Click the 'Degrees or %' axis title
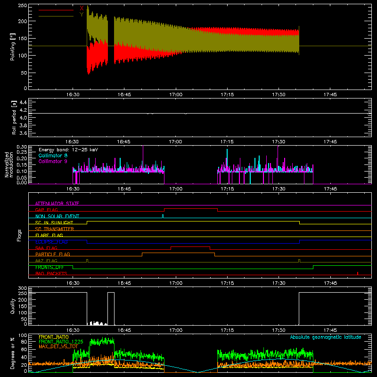Image resolution: width=377 pixels, height=377 pixels. pyautogui.click(x=13, y=353)
